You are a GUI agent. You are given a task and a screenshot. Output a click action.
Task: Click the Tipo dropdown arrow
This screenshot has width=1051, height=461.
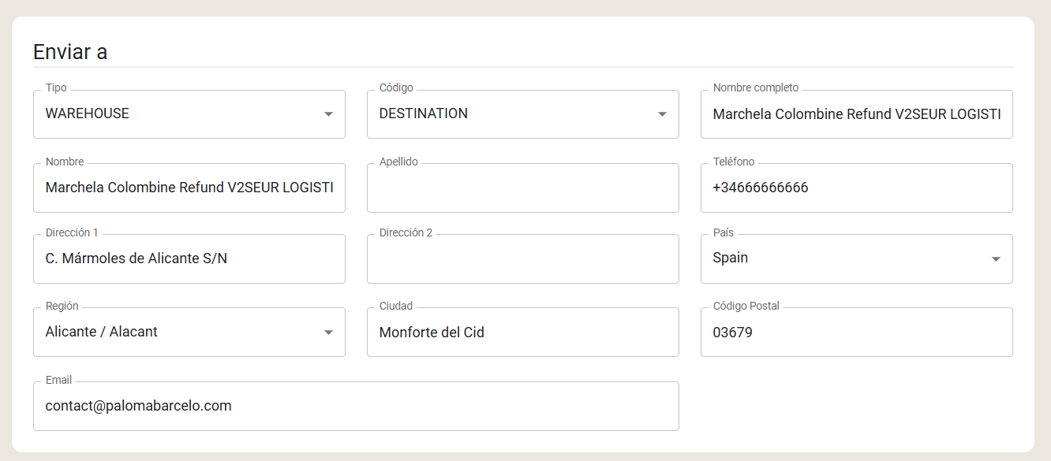(x=329, y=114)
